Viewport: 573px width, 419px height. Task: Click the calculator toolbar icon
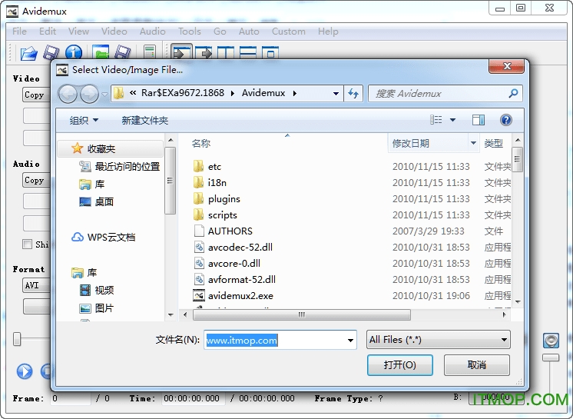point(150,52)
